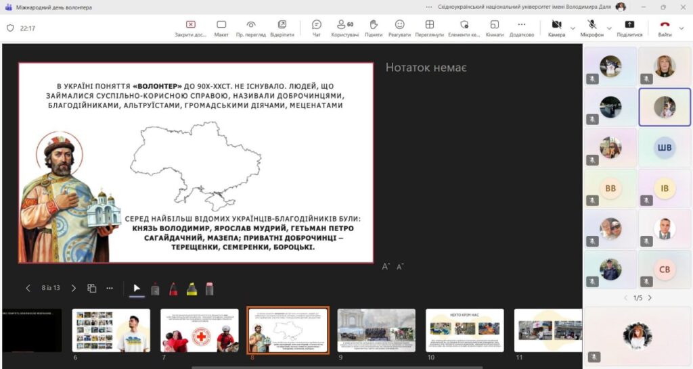Select the eraser tool
The image size is (693, 369).
pyautogui.click(x=209, y=289)
